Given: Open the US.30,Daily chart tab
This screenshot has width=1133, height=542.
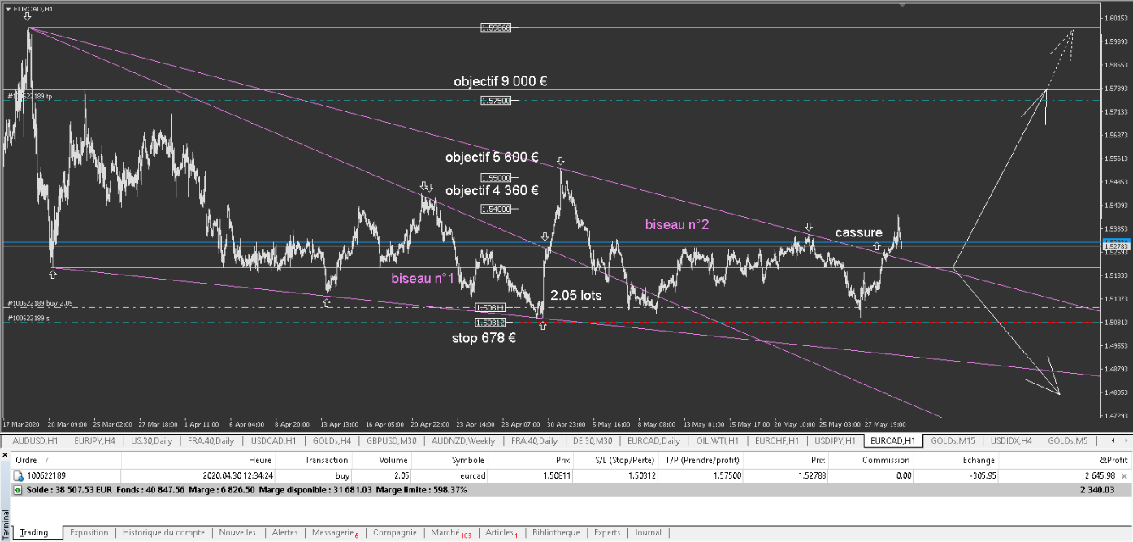Looking at the screenshot, I should click(x=150, y=440).
